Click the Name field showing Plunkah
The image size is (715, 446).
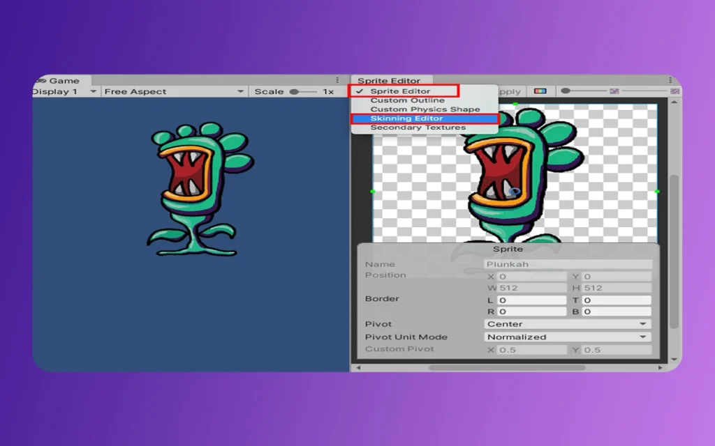(x=568, y=263)
